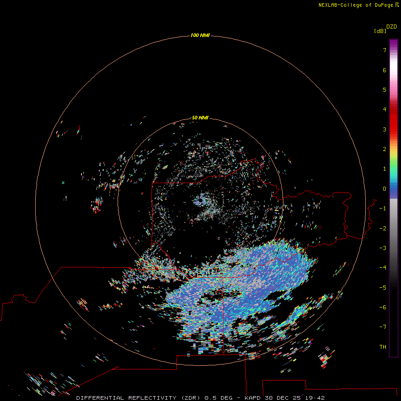Click the colorbar value 6 label

click(385, 70)
